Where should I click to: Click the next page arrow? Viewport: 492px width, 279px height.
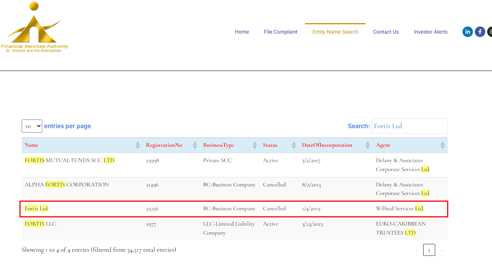click(442, 250)
